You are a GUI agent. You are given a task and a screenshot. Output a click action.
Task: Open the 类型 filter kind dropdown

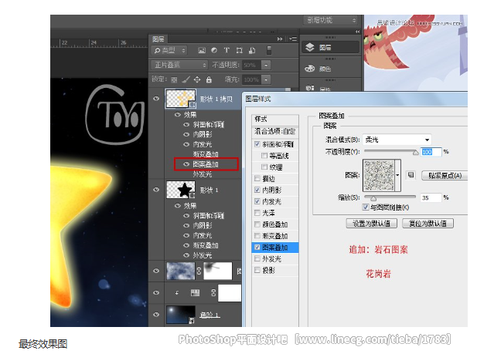point(169,50)
